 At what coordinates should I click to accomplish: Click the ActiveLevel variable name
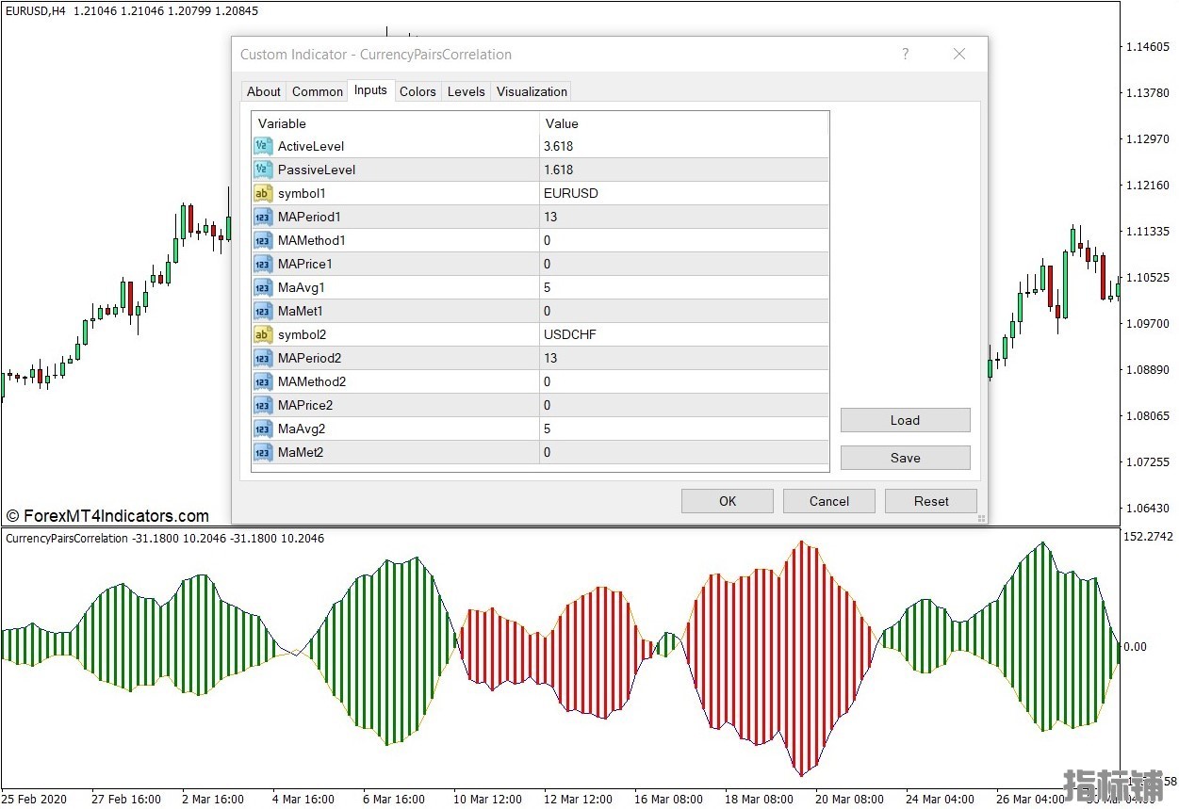(311, 146)
